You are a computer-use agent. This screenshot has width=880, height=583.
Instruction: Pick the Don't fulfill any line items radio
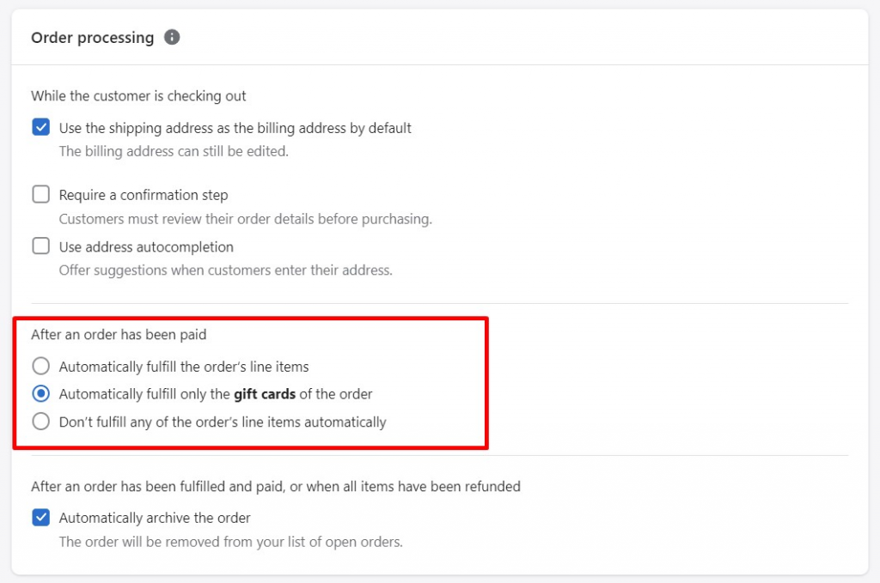click(40, 422)
